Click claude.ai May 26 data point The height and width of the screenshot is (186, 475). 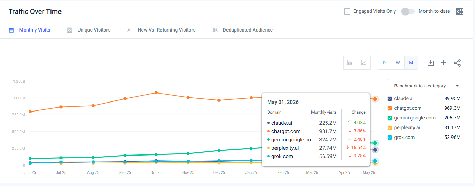375,150
